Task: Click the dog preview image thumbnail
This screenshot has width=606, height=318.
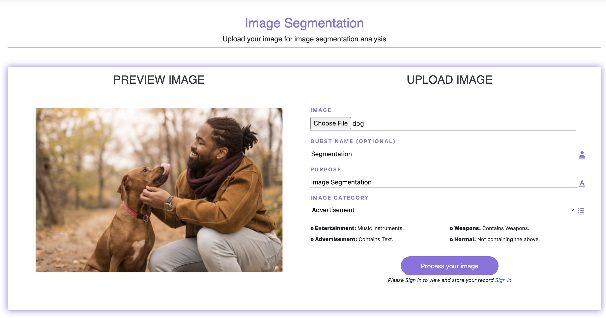Action: point(159,190)
